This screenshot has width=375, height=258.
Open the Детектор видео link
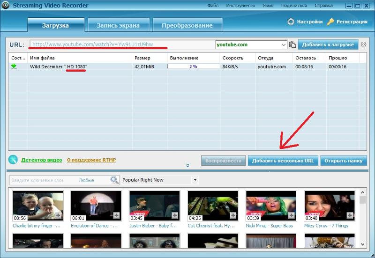(x=42, y=160)
